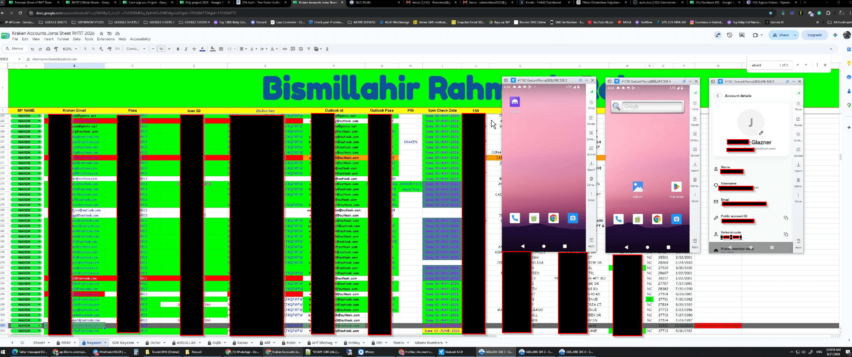Open the Windows Start menu

[3, 352]
